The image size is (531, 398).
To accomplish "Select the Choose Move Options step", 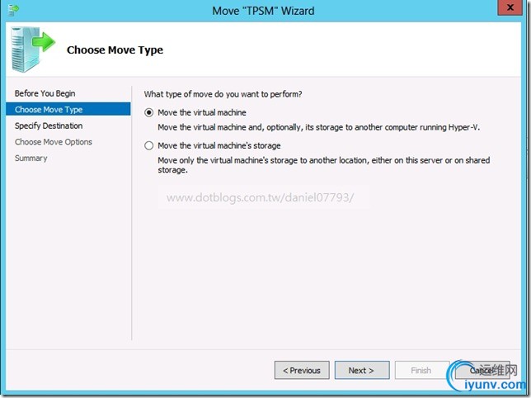I will click(x=53, y=142).
